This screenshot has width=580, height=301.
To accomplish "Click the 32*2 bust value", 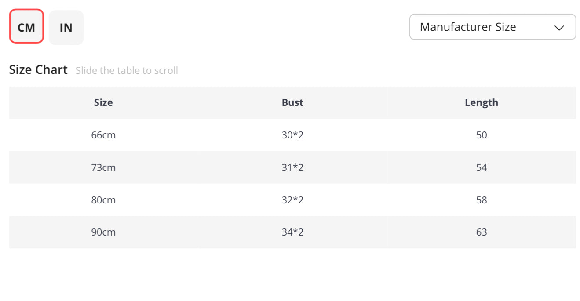I will [292, 200].
